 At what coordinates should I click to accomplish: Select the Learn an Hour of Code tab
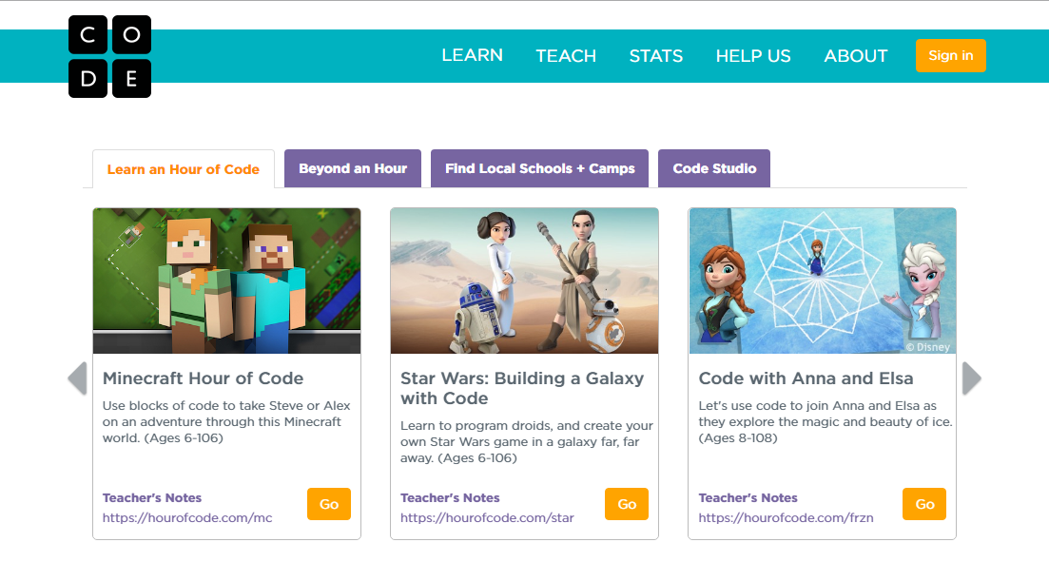[184, 169]
